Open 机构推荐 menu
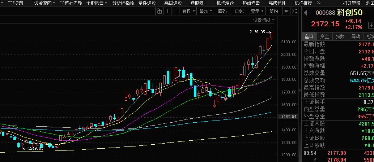Image resolution: width=374 pixels, height=162 pixels. [x=303, y=3]
